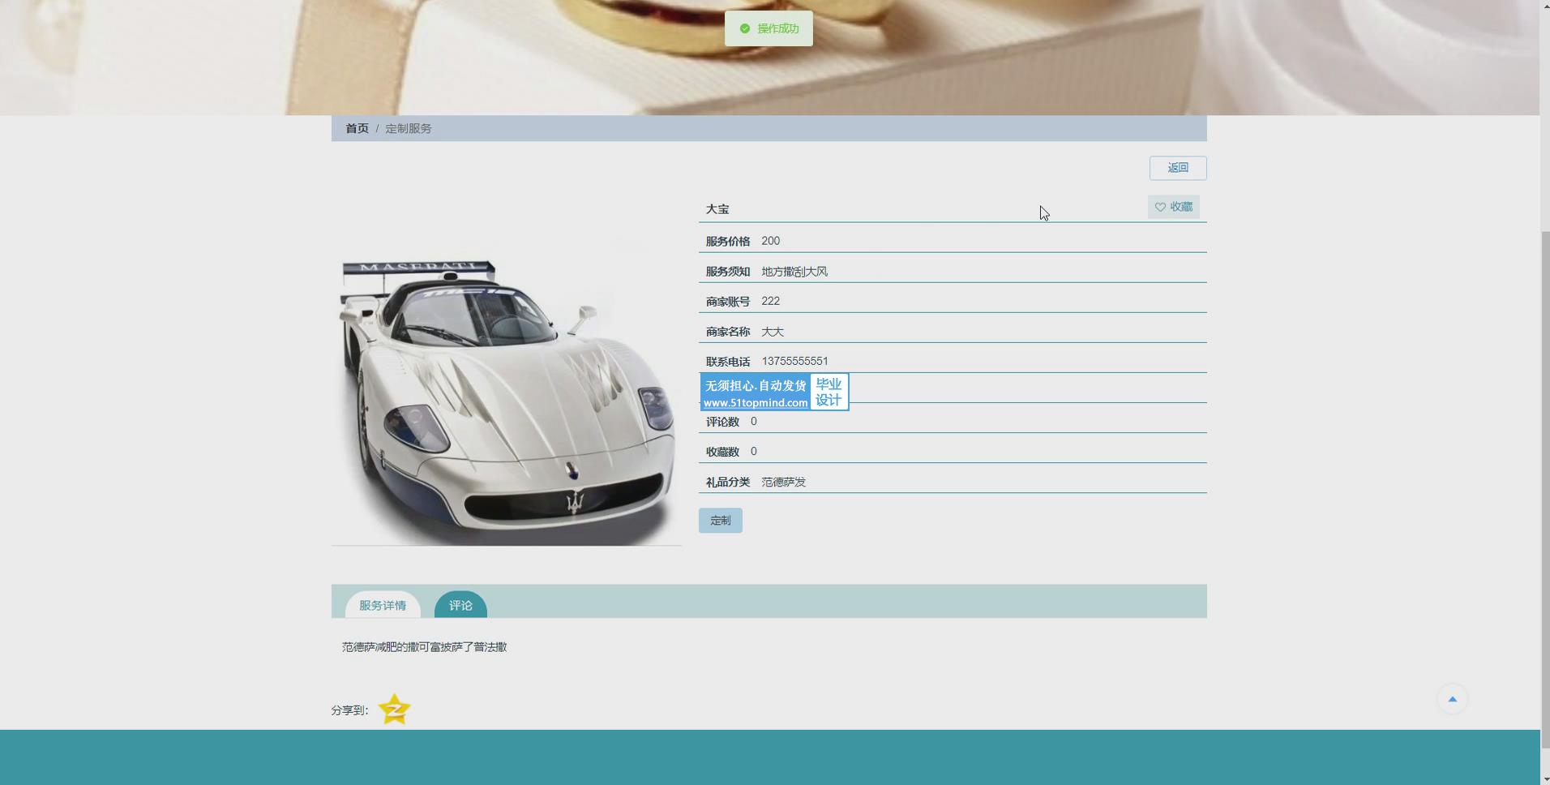The height and width of the screenshot is (785, 1550).
Task: Click the 分享到 label
Action: tap(349, 710)
